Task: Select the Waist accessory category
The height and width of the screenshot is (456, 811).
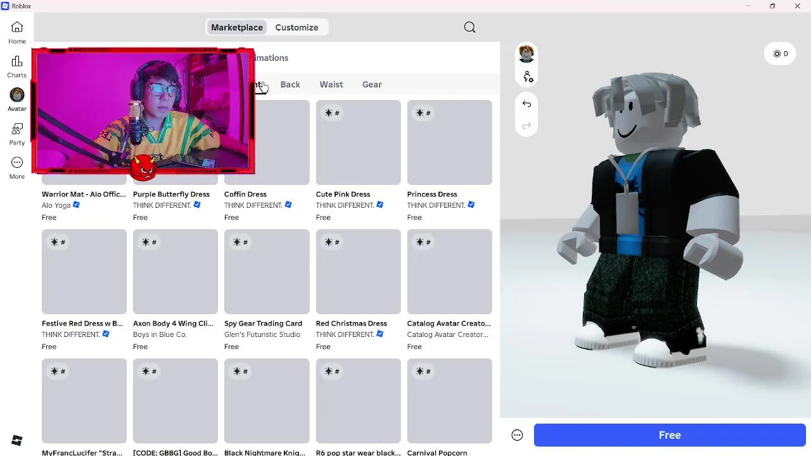Action: pyautogui.click(x=331, y=84)
